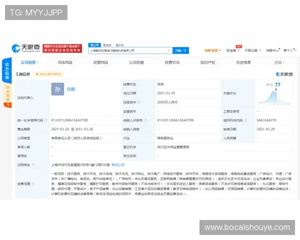Switch to the 经营状况 tab
Screen dimensions: 300x240
click(172, 62)
